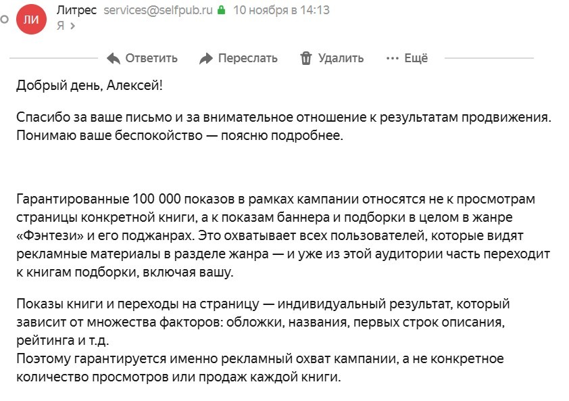The height and width of the screenshot is (401, 569).
Task: Click the Forward arrow icon
Action: point(206,58)
